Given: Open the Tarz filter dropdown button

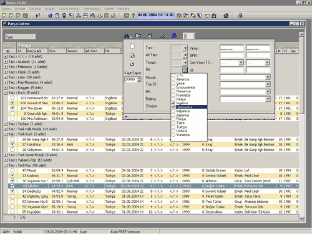Looking at the screenshot, I should click(185, 48).
